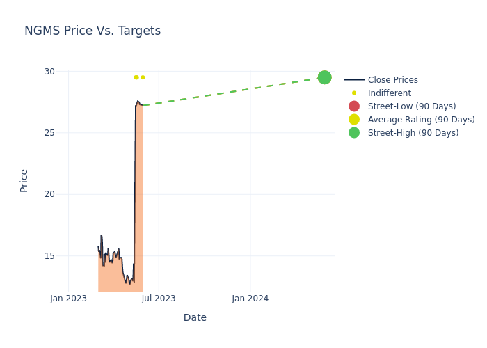The width and height of the screenshot is (487, 348).
Task: Click the rightmost yellow Indifferent dot on chart
Action: [x=143, y=77]
